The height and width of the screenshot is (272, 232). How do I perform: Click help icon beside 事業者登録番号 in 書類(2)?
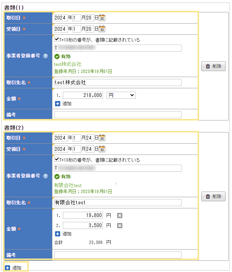45,176
